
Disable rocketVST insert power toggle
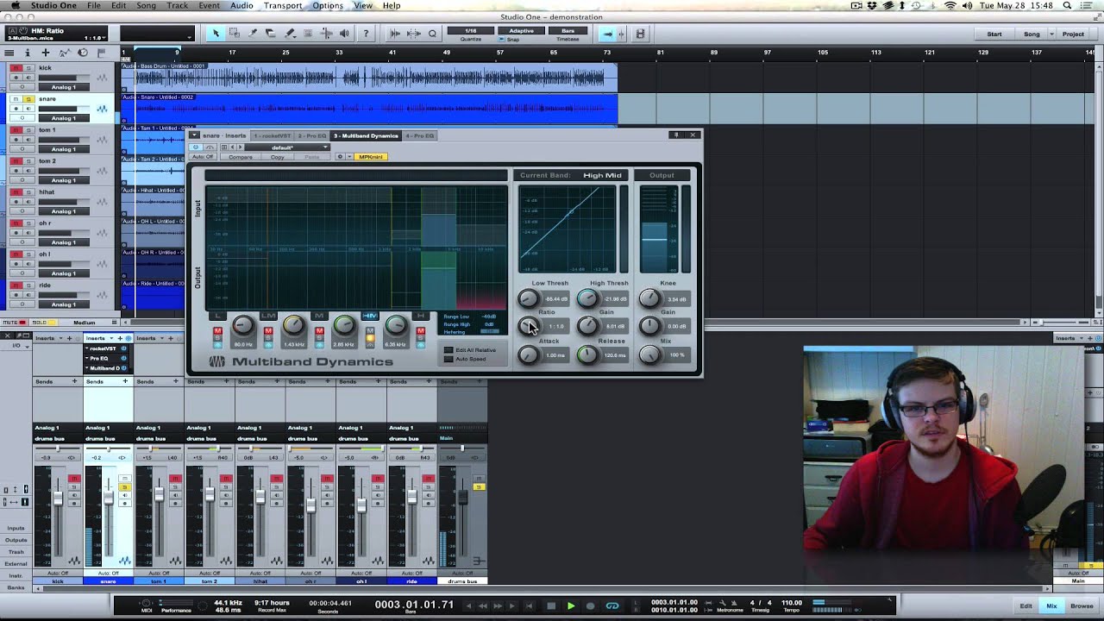[124, 348]
